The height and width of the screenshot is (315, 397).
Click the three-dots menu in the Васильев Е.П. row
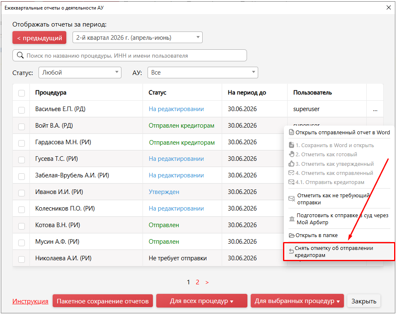pos(375,110)
